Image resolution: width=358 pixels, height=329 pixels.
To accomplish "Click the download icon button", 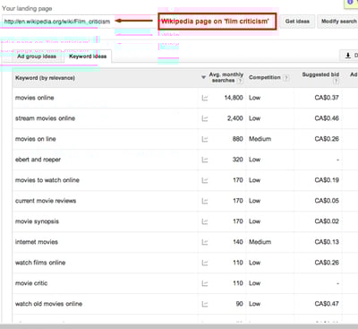I will click(349, 56).
